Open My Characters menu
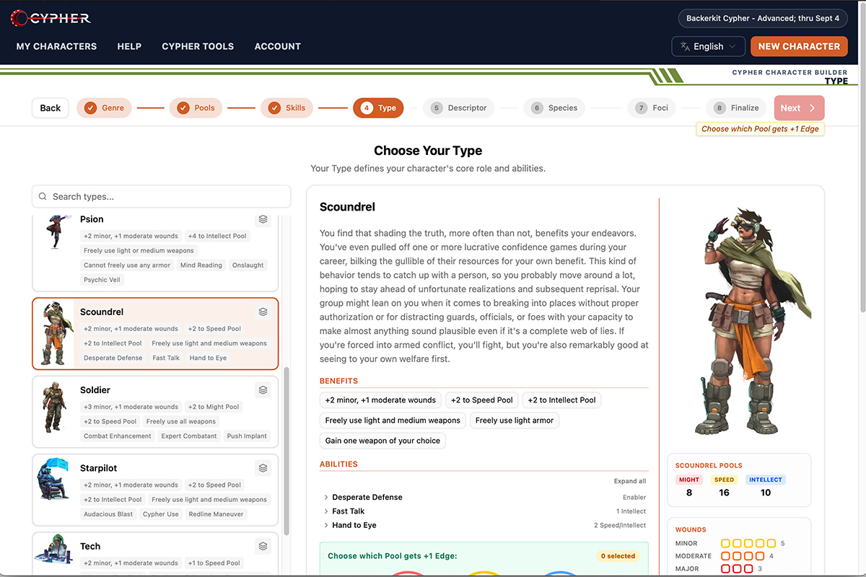 [56, 46]
